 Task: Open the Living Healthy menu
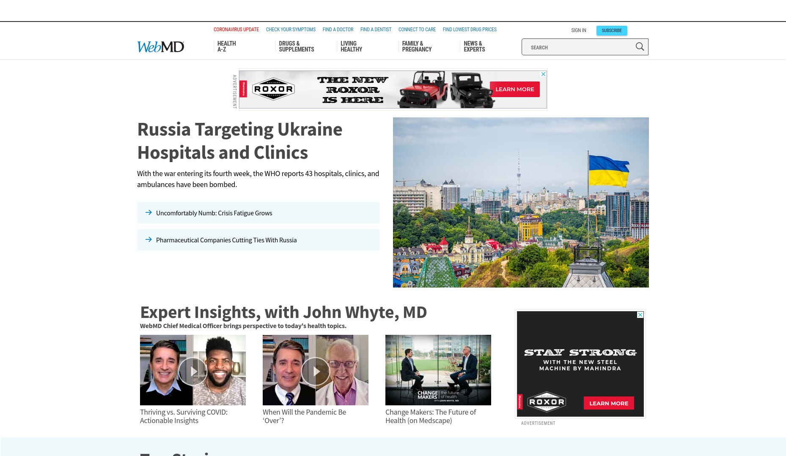pos(351,46)
